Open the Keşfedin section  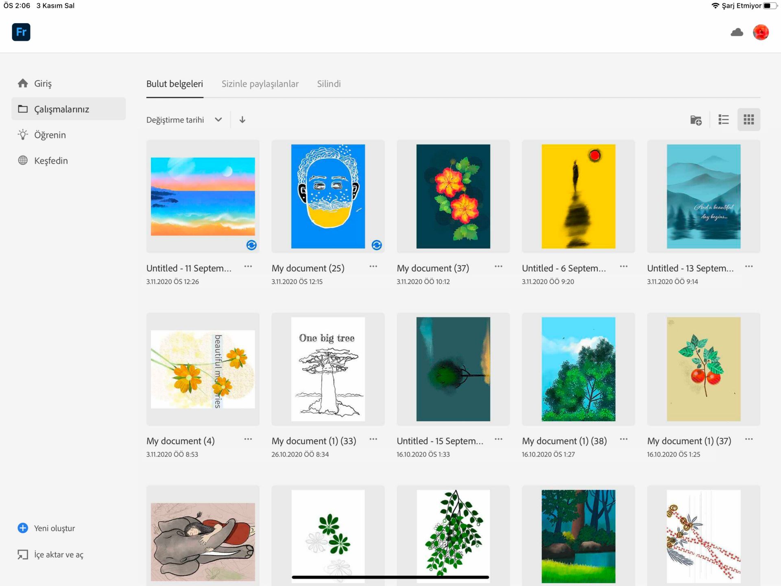coord(50,161)
